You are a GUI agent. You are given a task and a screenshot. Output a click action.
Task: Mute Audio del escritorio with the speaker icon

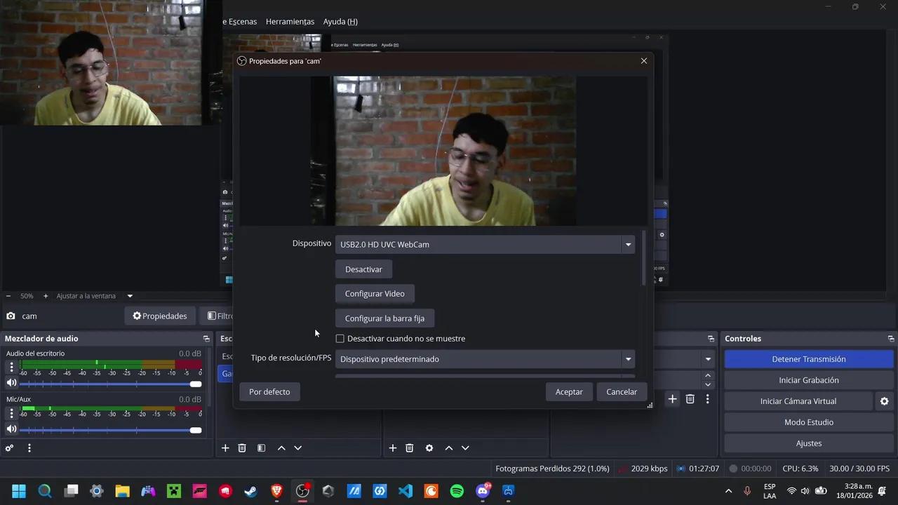click(11, 382)
